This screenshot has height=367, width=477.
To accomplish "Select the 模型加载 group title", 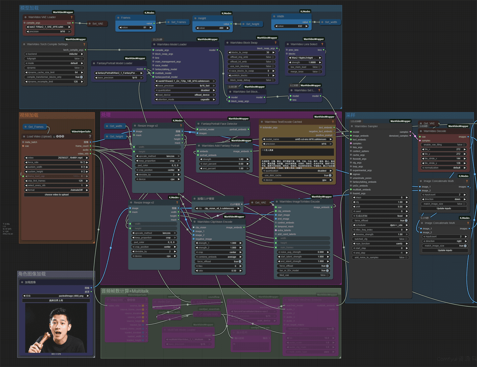I will pyautogui.click(x=30, y=8).
